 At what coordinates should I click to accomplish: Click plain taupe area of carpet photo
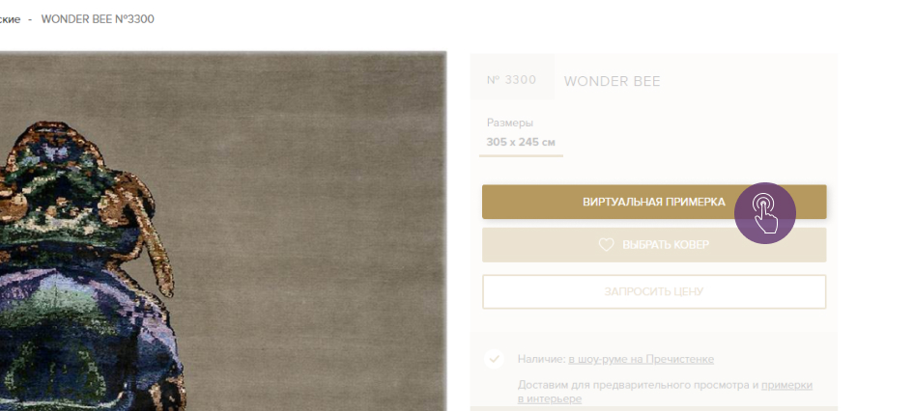click(321, 175)
